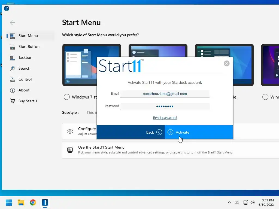Click the Use the Start11 Start Menu row
Image resolution: width=279 pixels, height=209 pixels.
171,150
